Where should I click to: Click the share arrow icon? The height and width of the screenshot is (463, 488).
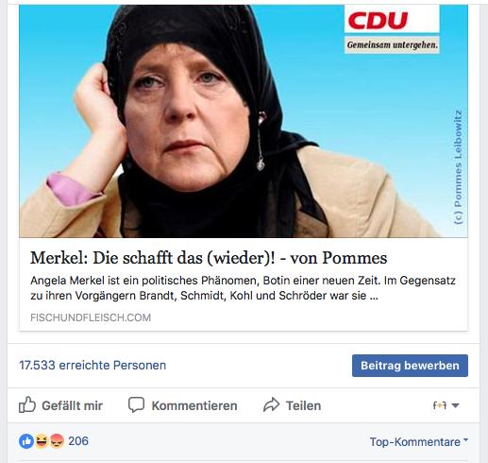pos(271,404)
